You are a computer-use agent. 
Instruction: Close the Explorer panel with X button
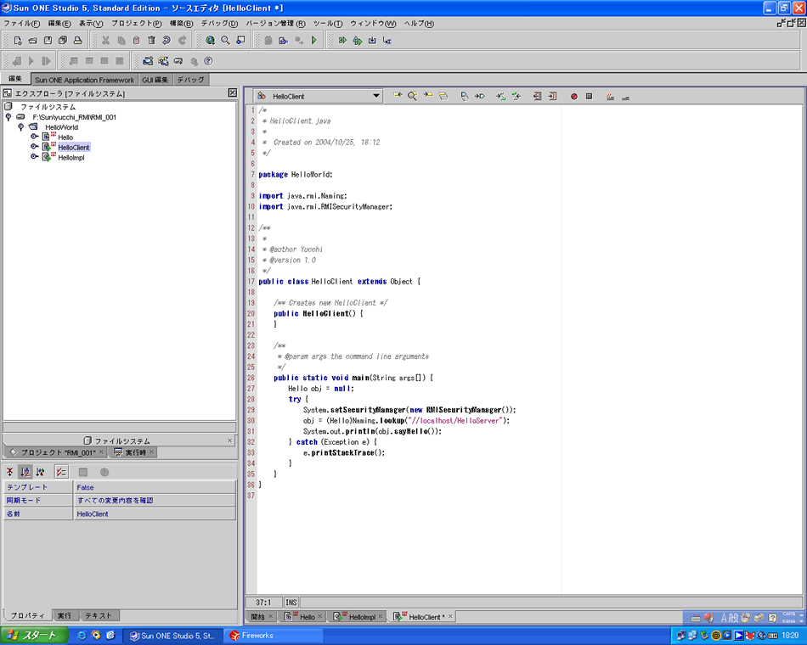click(x=232, y=93)
